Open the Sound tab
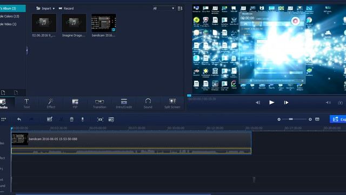This screenshot has width=346, height=195. click(x=148, y=103)
